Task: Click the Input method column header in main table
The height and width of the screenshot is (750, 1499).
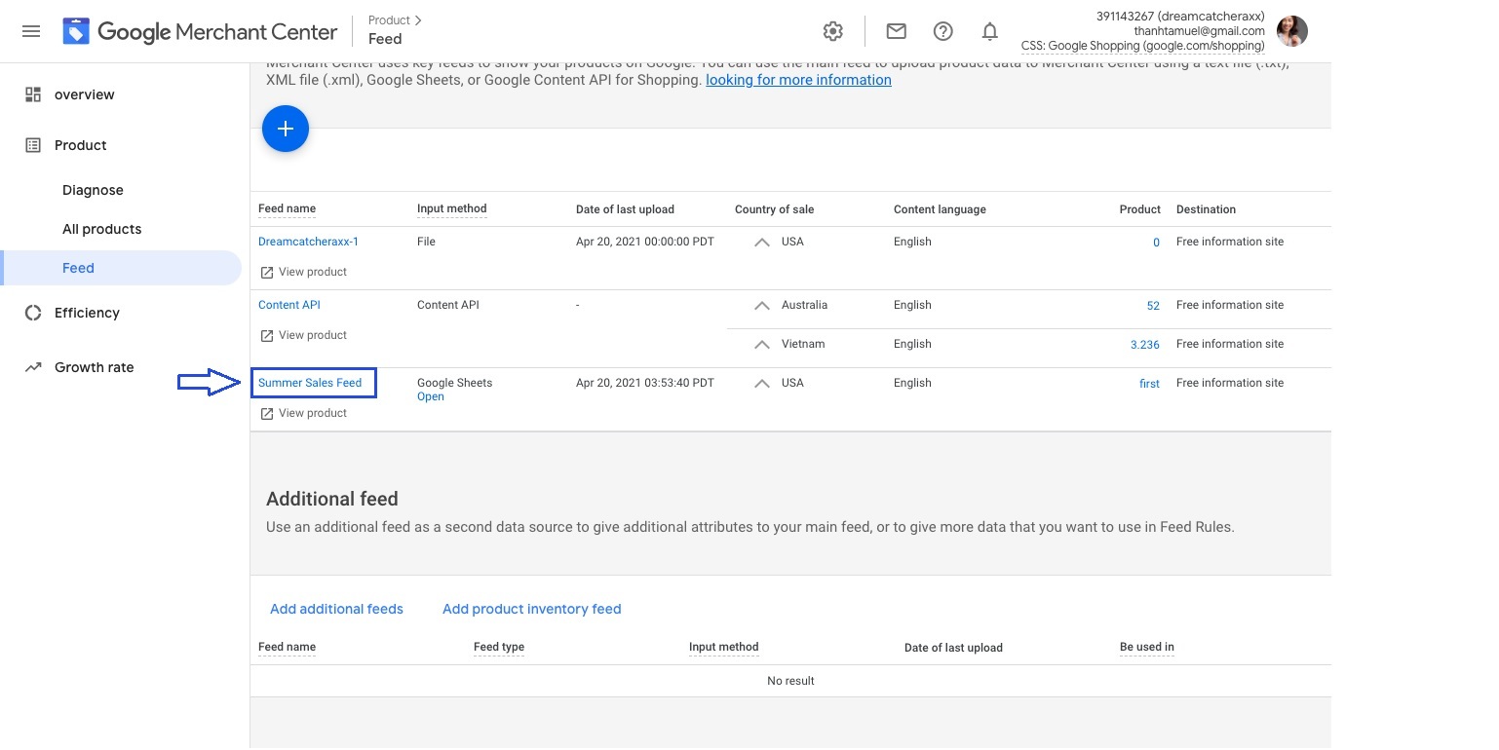Action: (x=451, y=208)
